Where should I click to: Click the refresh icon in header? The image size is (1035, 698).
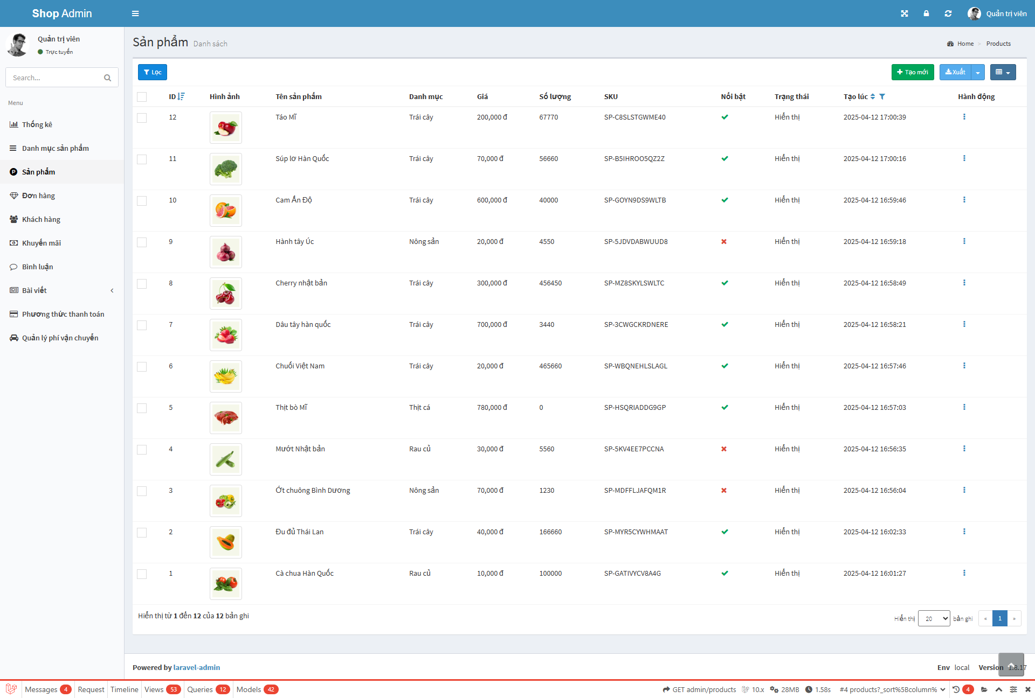(948, 13)
